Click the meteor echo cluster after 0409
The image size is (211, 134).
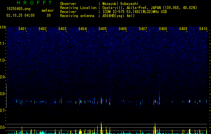[x=190, y=101]
